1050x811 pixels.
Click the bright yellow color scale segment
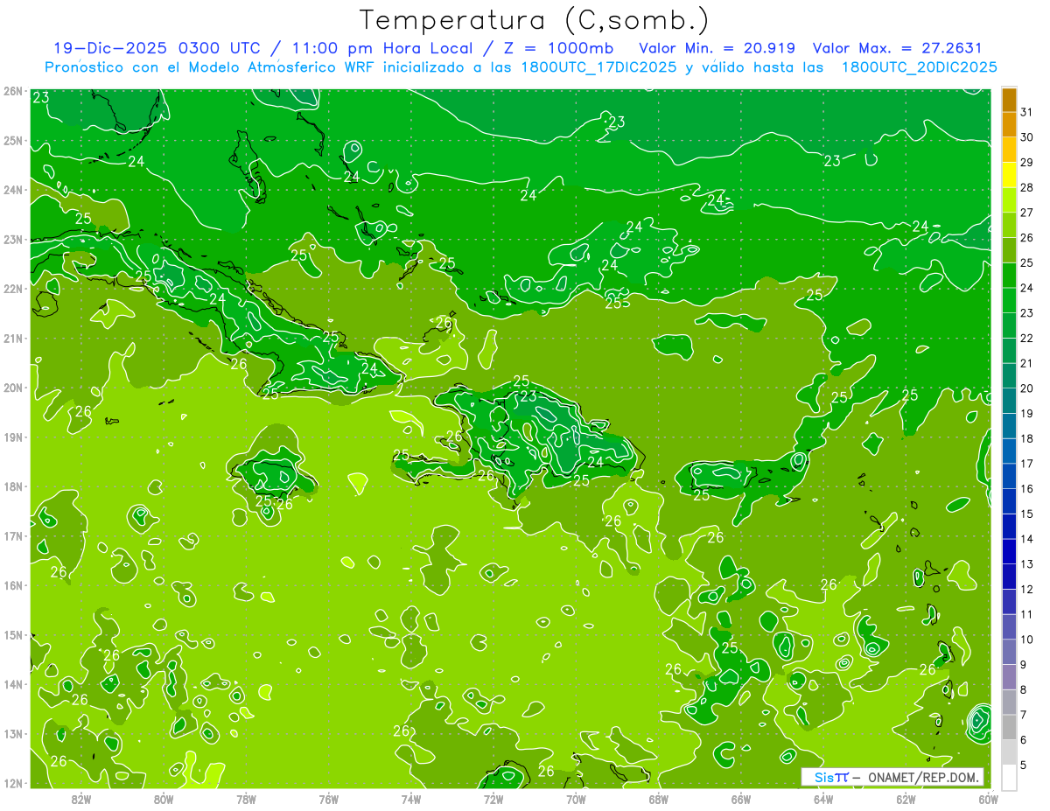(1009, 175)
